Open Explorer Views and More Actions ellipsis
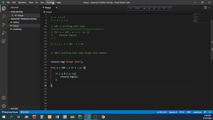213x120 pixels. [37, 7]
